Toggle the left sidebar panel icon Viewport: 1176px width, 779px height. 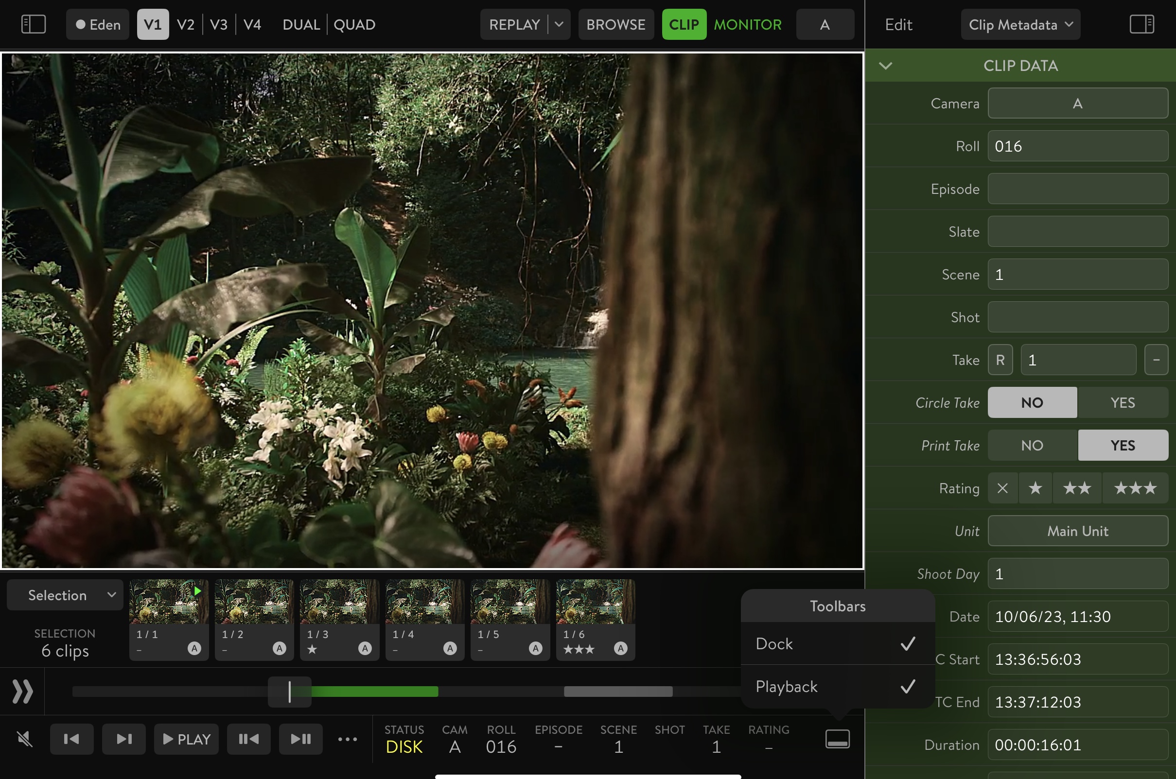[x=34, y=24]
